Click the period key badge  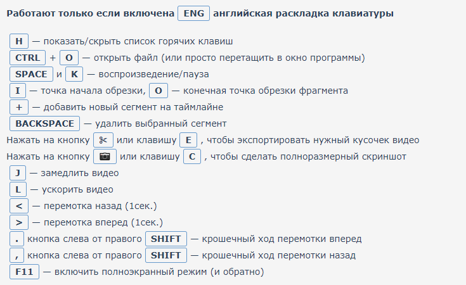click(x=16, y=239)
